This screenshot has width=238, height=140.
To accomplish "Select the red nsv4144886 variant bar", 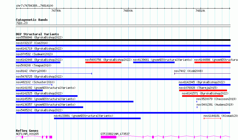I will point(213,62).
